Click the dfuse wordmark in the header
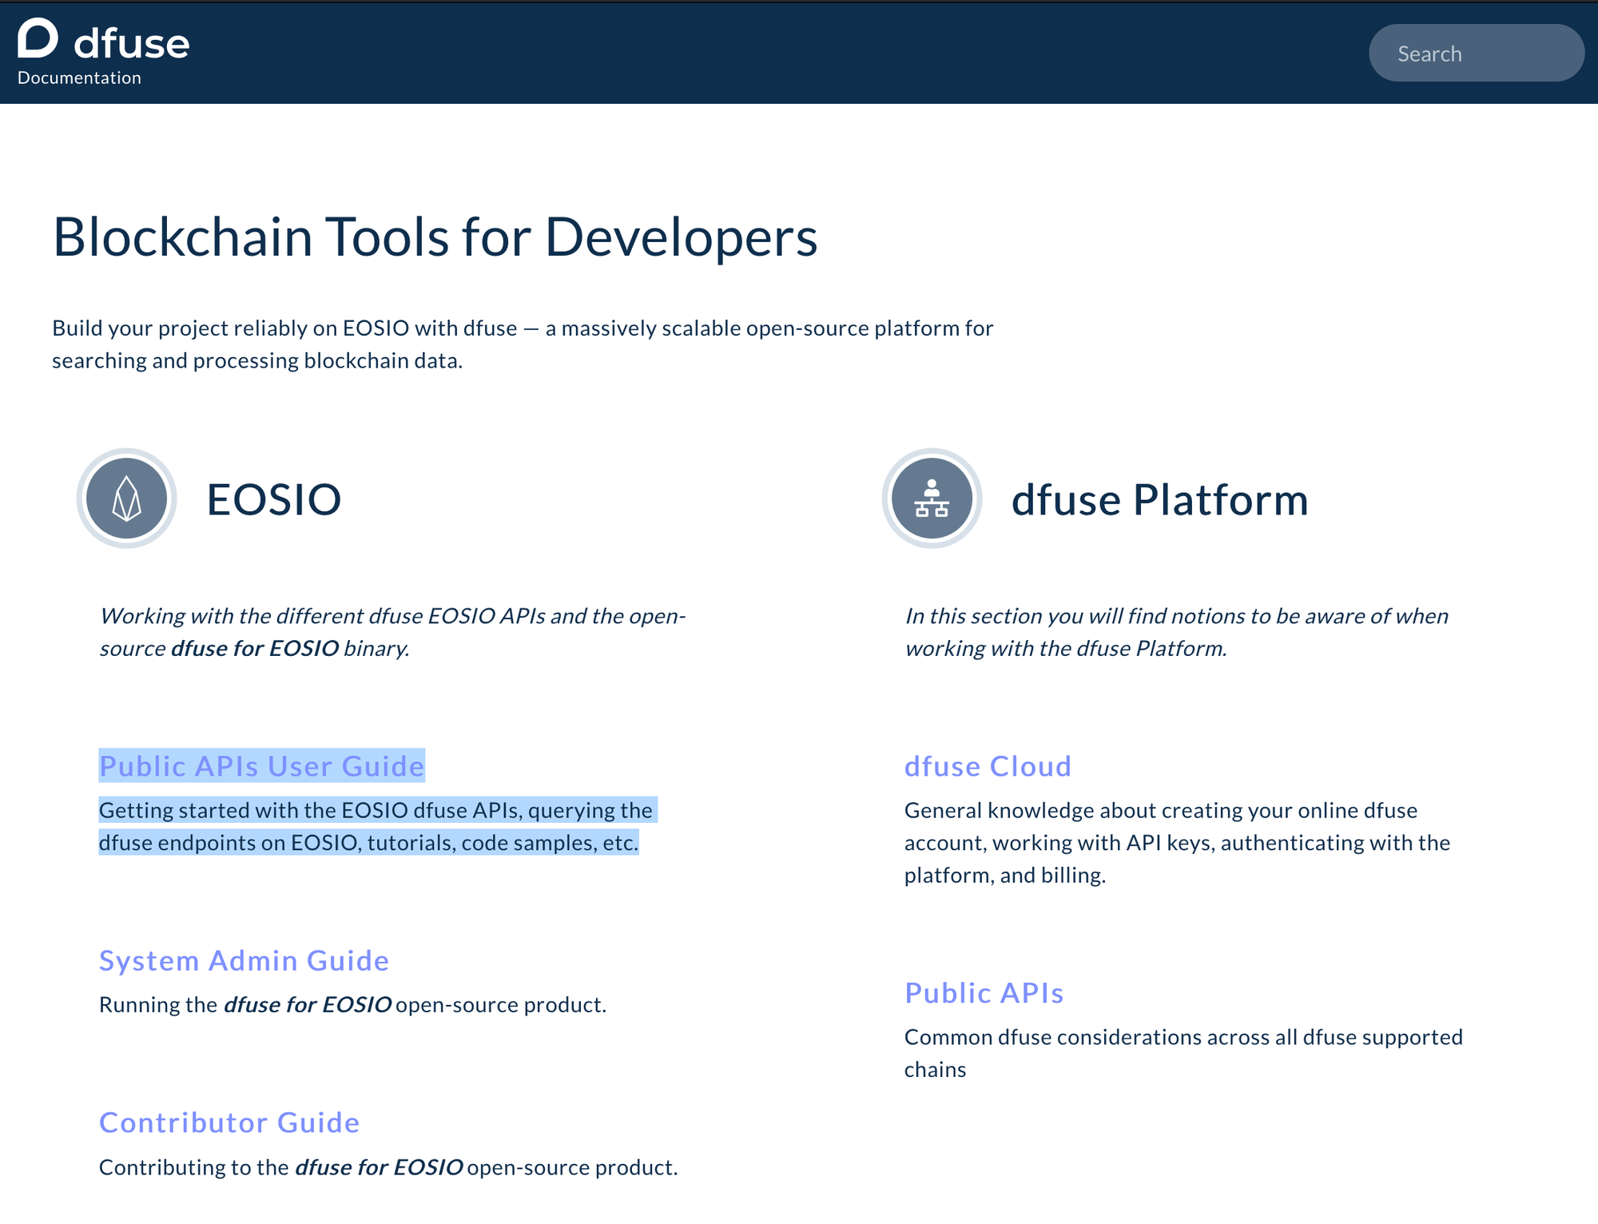This screenshot has height=1224, width=1598. (x=132, y=43)
